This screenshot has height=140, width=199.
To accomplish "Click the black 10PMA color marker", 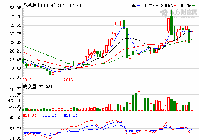I will [x=157, y=5].
